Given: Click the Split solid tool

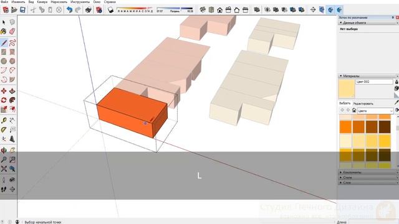Looking at the screenshot, I should pos(302,10).
